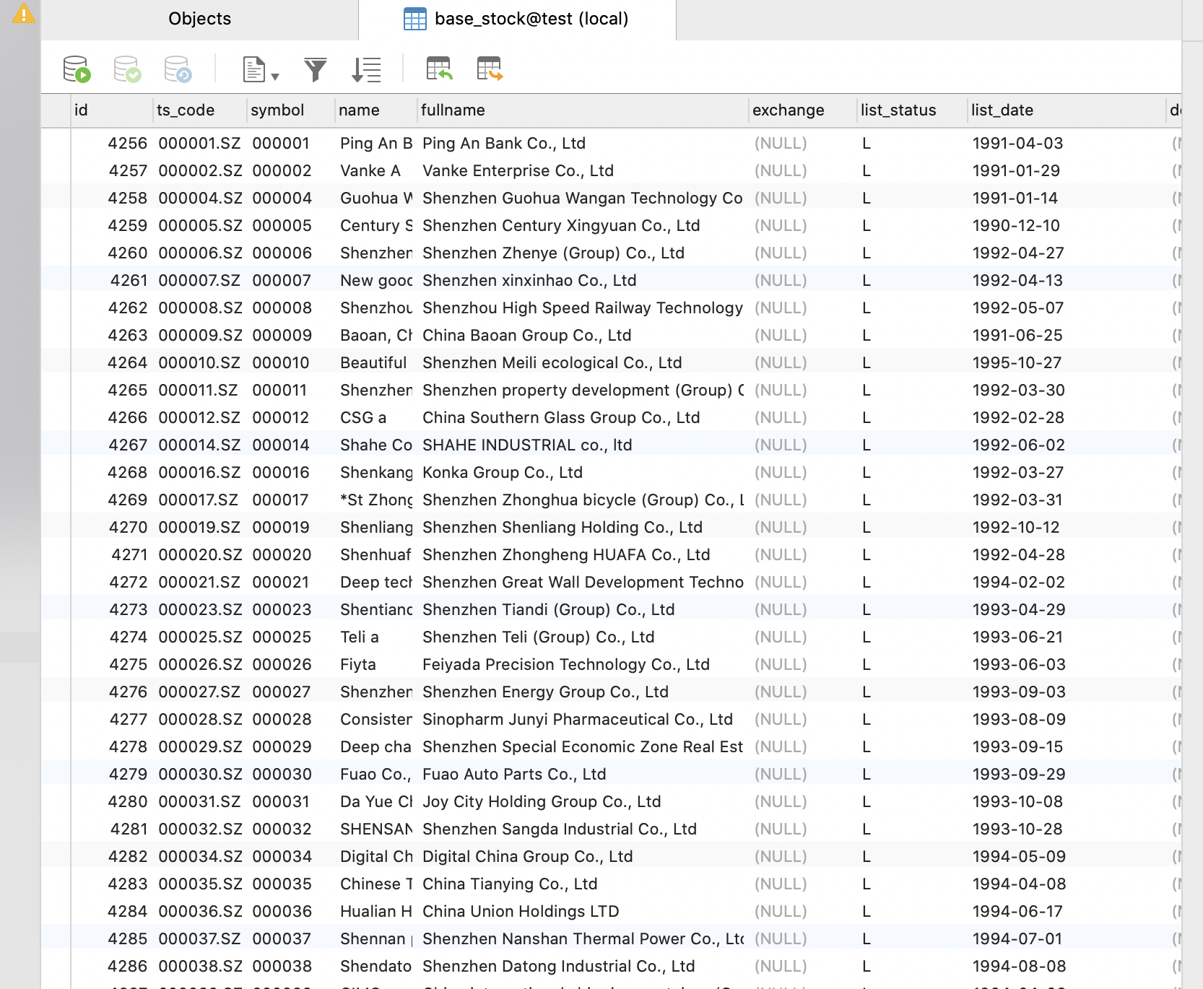Click the id column header
1203x989 pixels.
point(112,110)
